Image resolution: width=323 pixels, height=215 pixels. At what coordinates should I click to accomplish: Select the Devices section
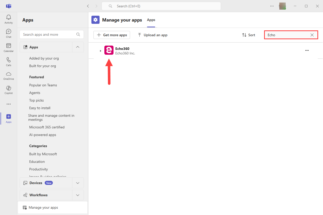click(x=46, y=183)
